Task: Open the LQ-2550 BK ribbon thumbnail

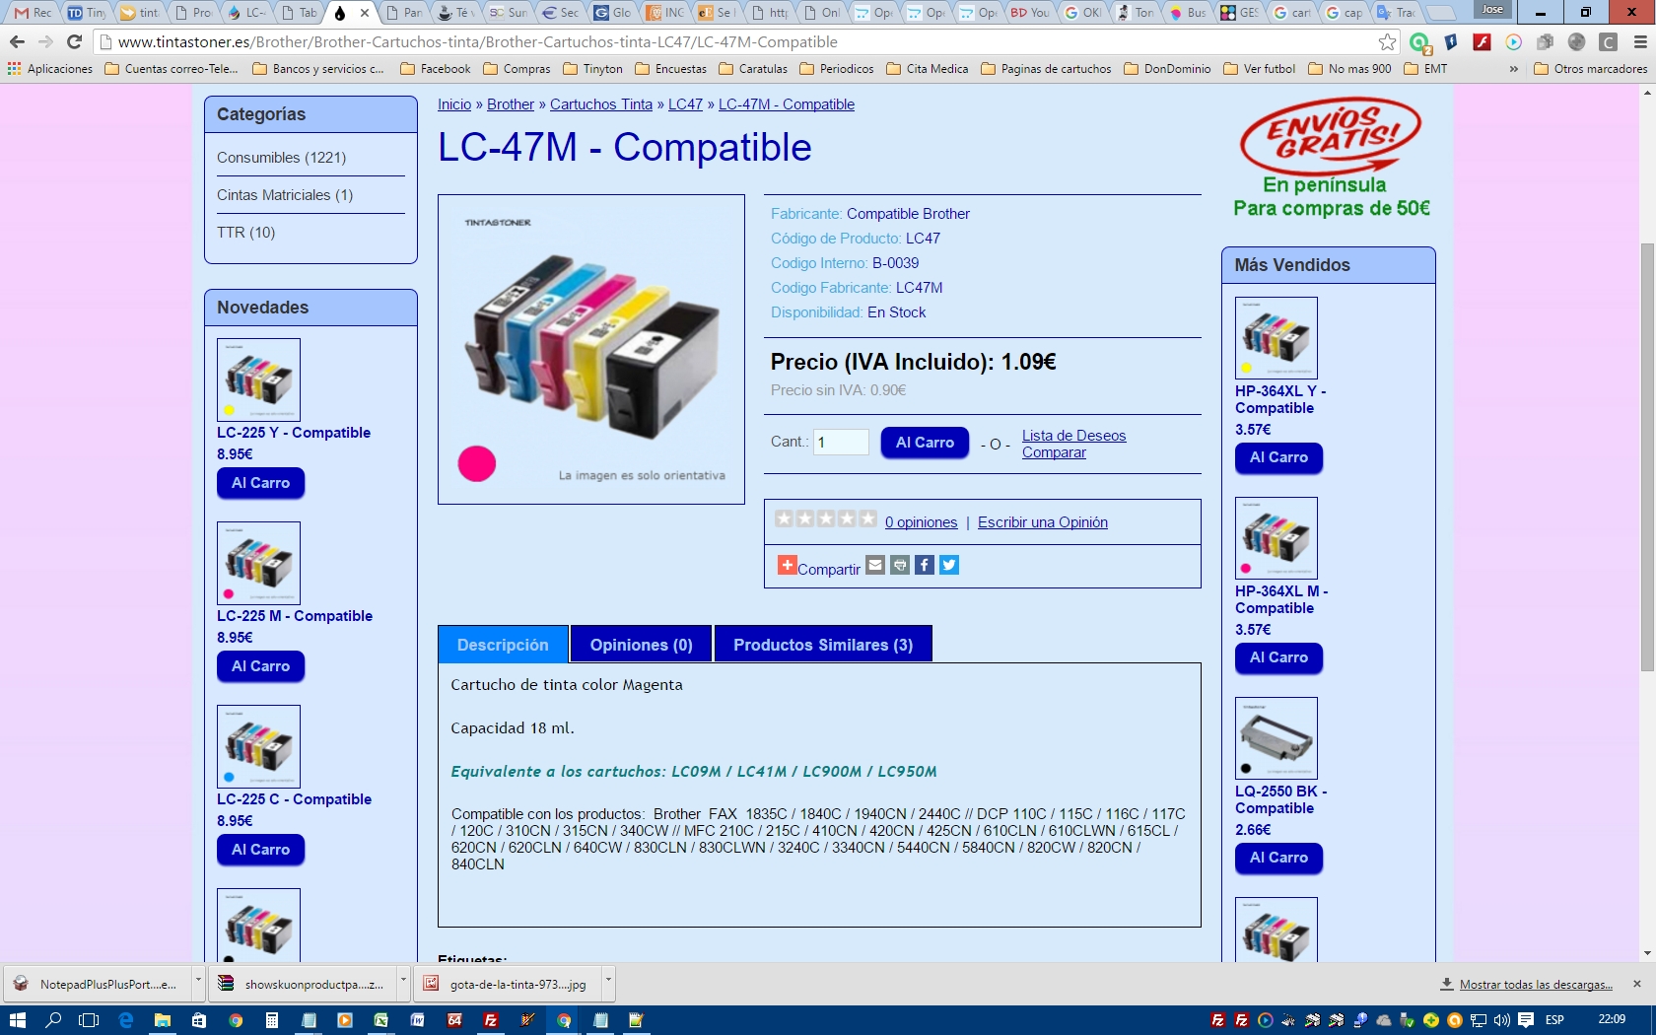Action: point(1276,738)
